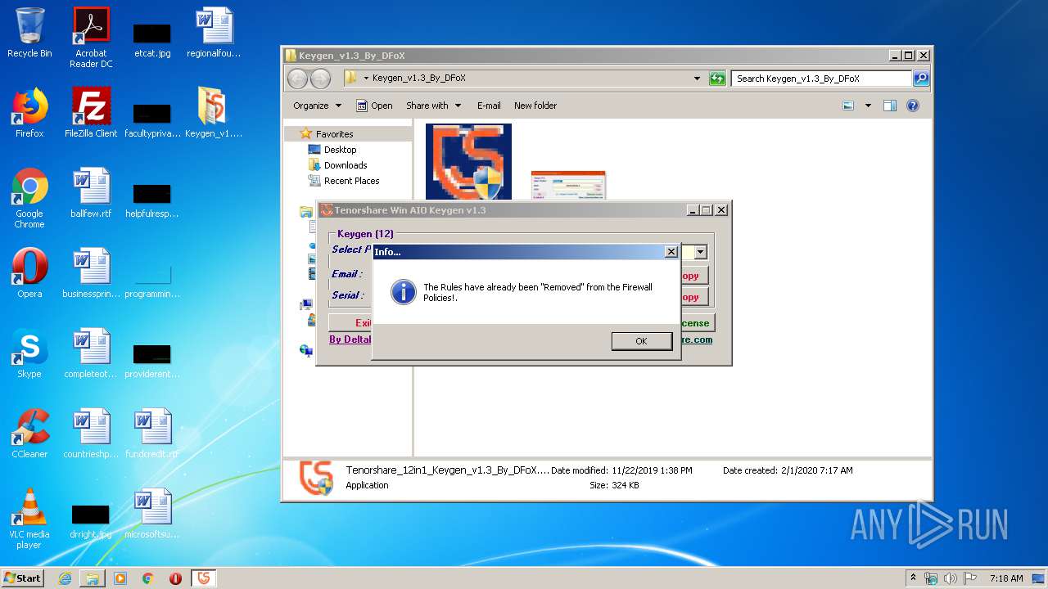Open the Organize menu in Explorer

coord(317,106)
